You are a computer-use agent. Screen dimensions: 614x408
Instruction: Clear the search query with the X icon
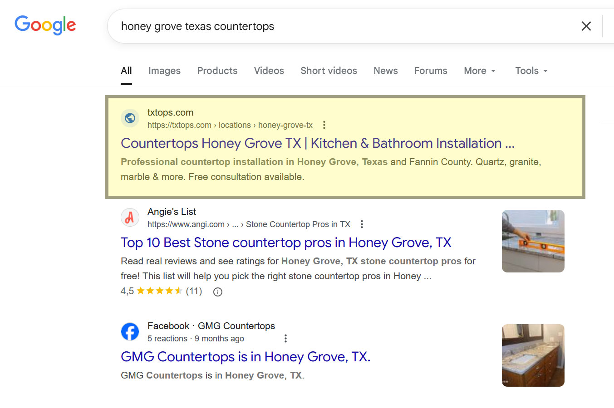(586, 26)
